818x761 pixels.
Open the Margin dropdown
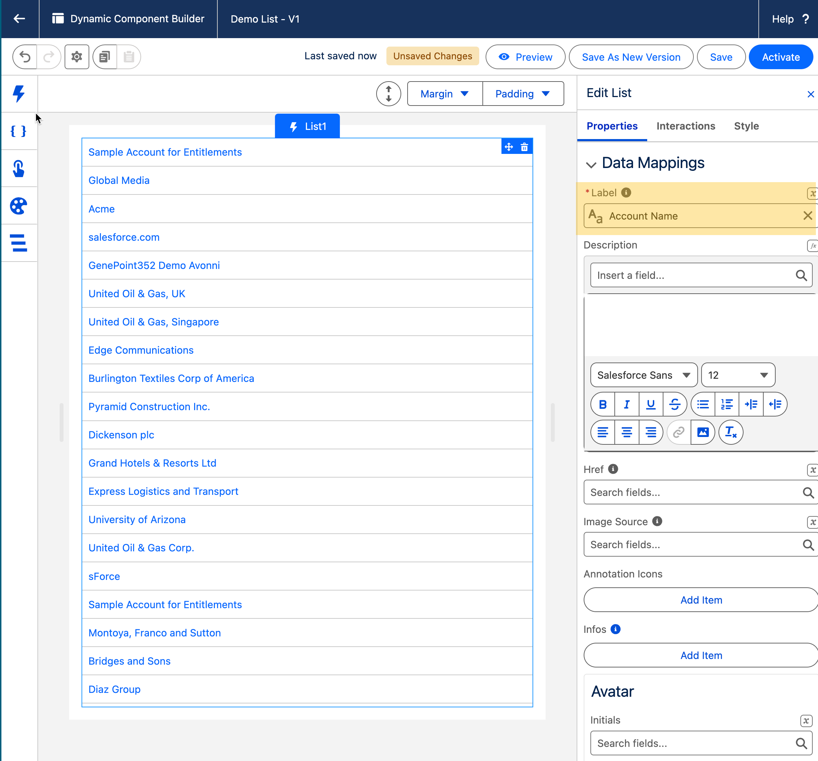tap(445, 94)
